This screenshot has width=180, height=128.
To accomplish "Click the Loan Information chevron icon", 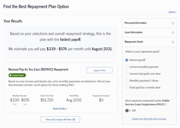I will (x=173, y=32).
